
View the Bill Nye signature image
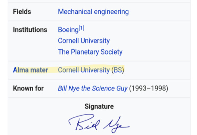[99, 123]
